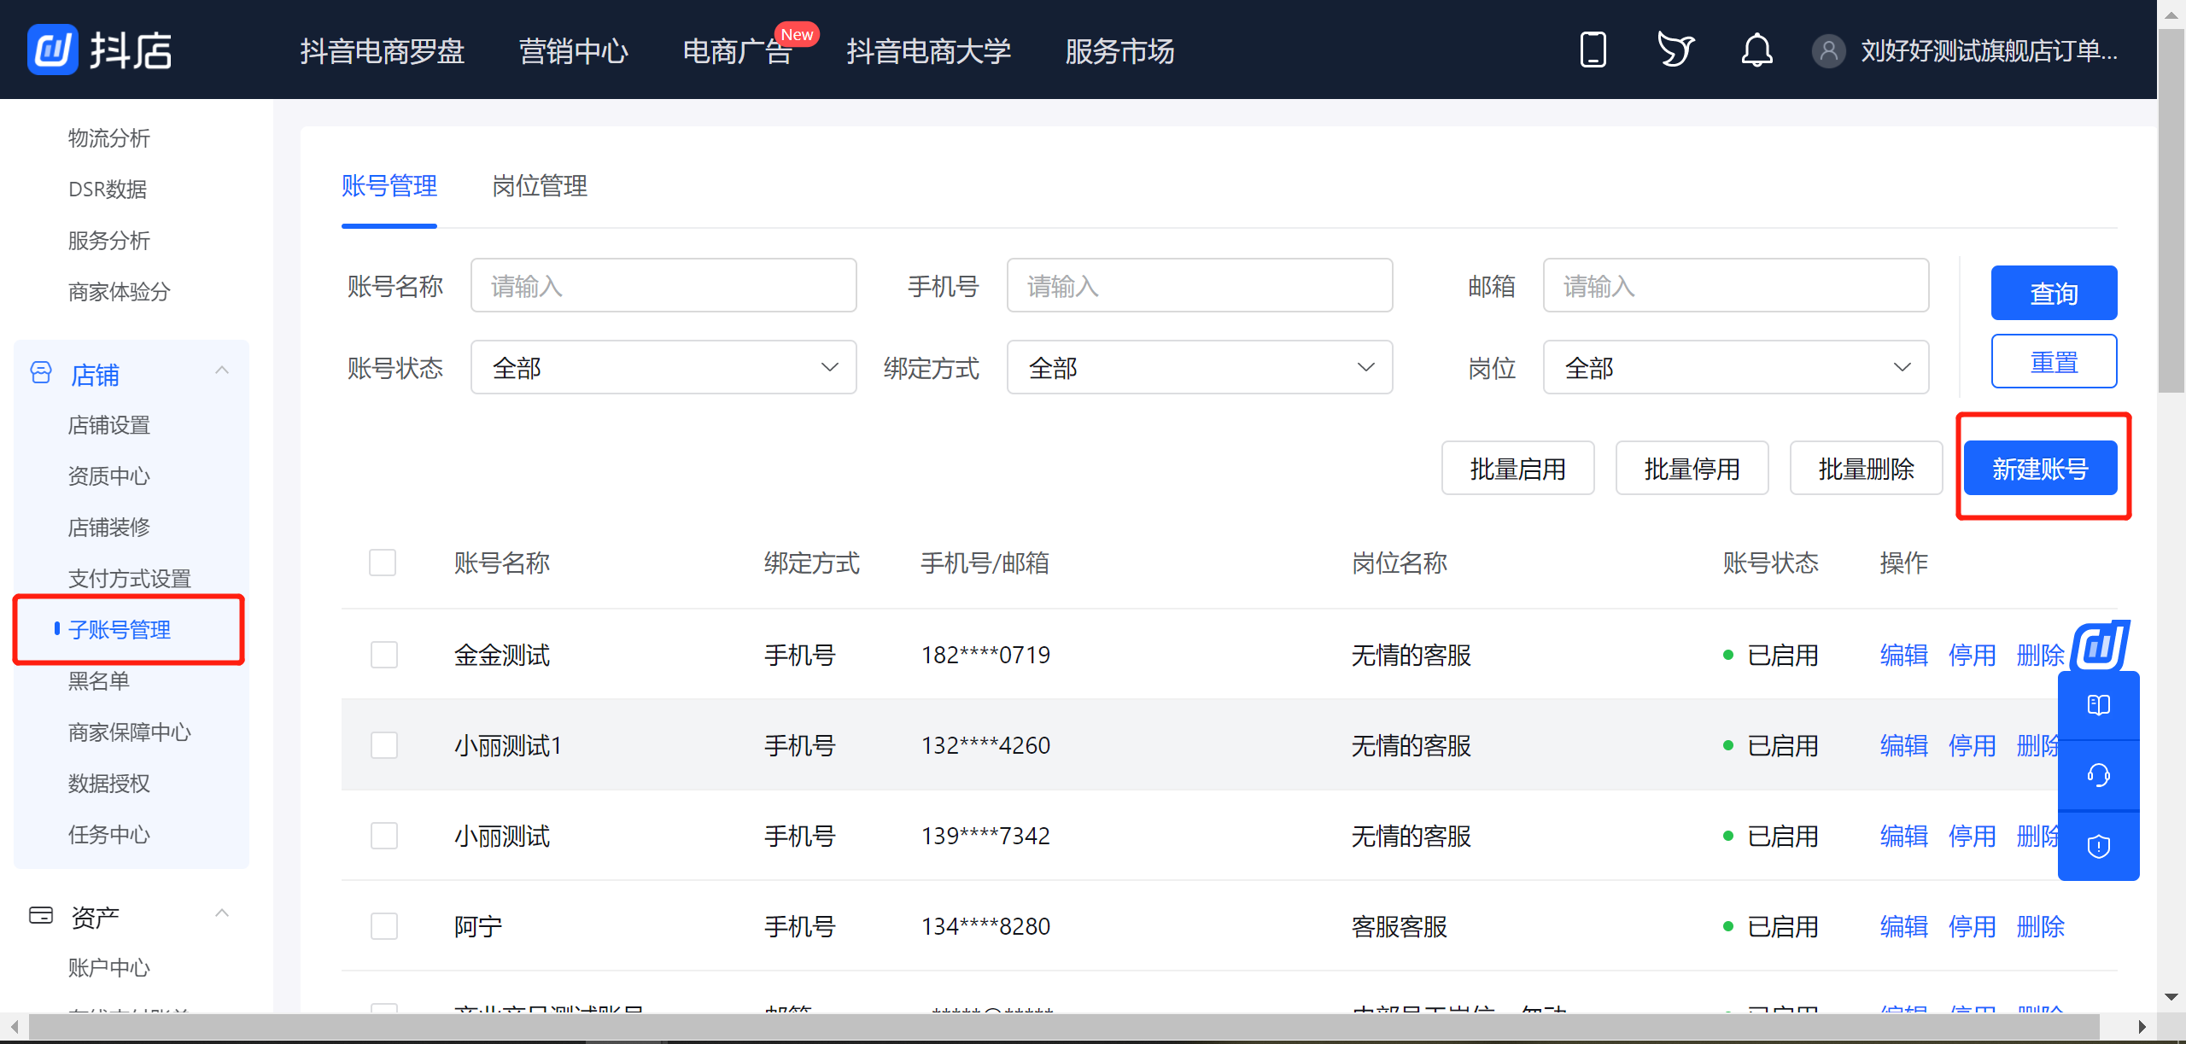2186x1044 pixels.
Task: Check the box for 阿宁 row
Action: 384,926
